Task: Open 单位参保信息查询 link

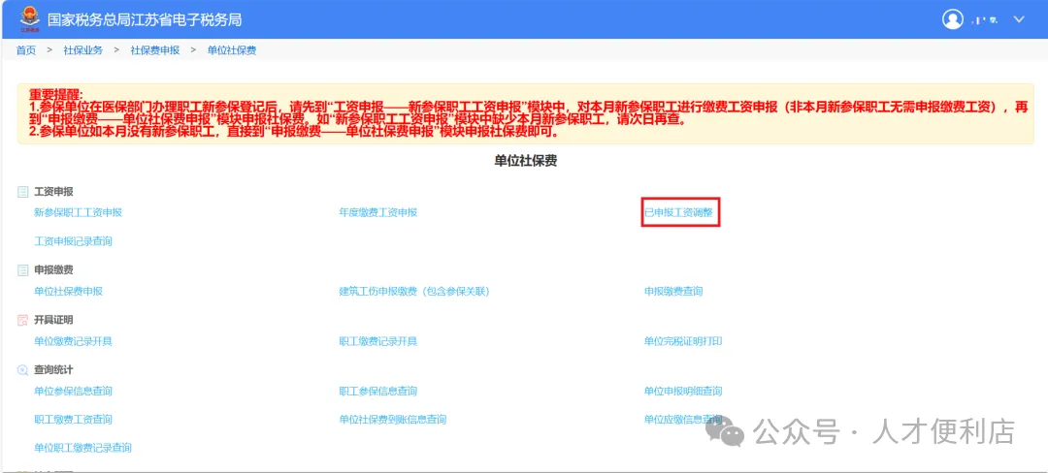Action: [74, 391]
